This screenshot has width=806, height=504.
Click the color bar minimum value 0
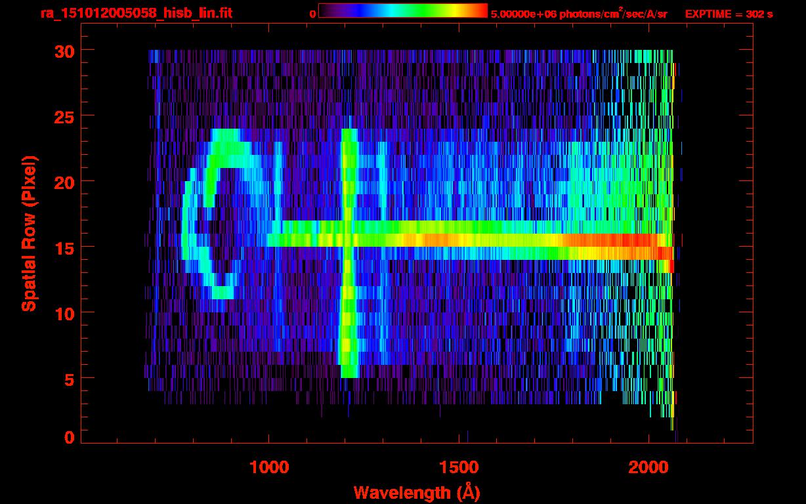coord(312,14)
